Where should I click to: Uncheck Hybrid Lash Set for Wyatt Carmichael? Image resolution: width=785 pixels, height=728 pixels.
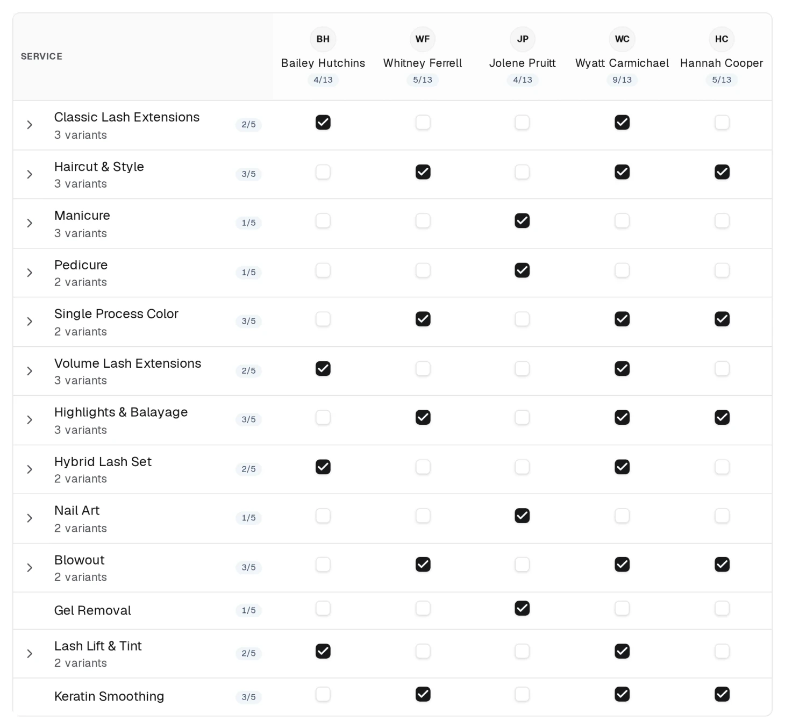click(x=622, y=467)
